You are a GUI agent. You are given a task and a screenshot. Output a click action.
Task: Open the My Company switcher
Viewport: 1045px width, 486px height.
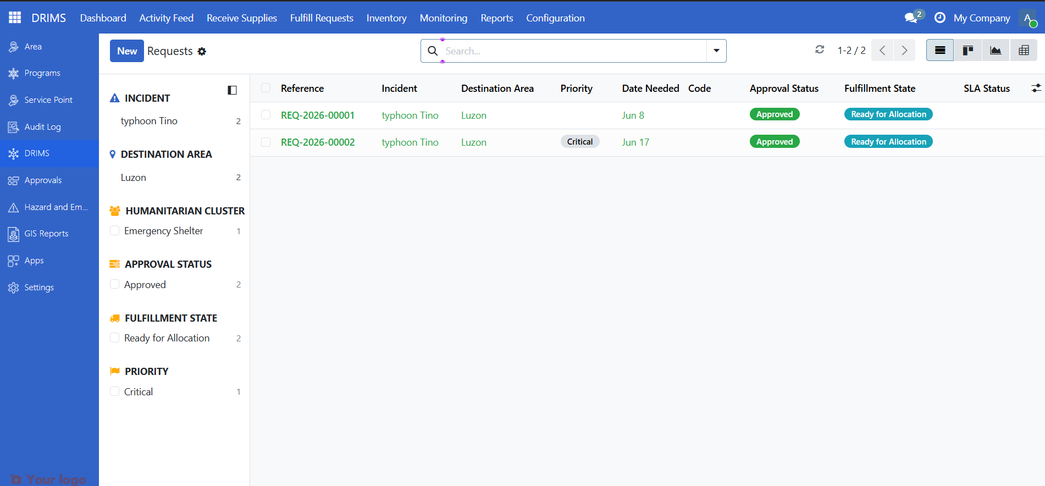click(x=982, y=18)
